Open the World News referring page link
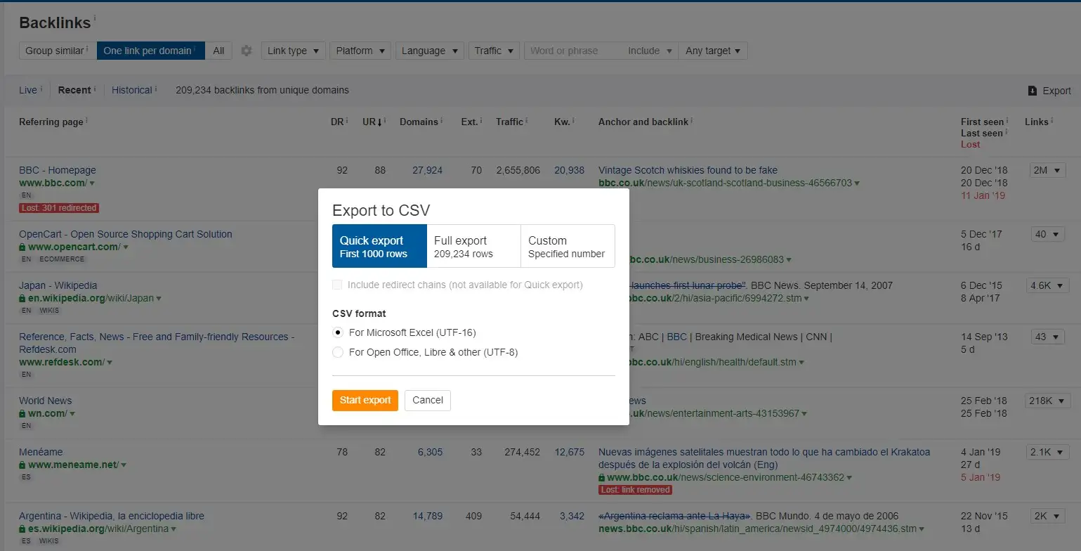This screenshot has height=551, width=1081. (46, 401)
